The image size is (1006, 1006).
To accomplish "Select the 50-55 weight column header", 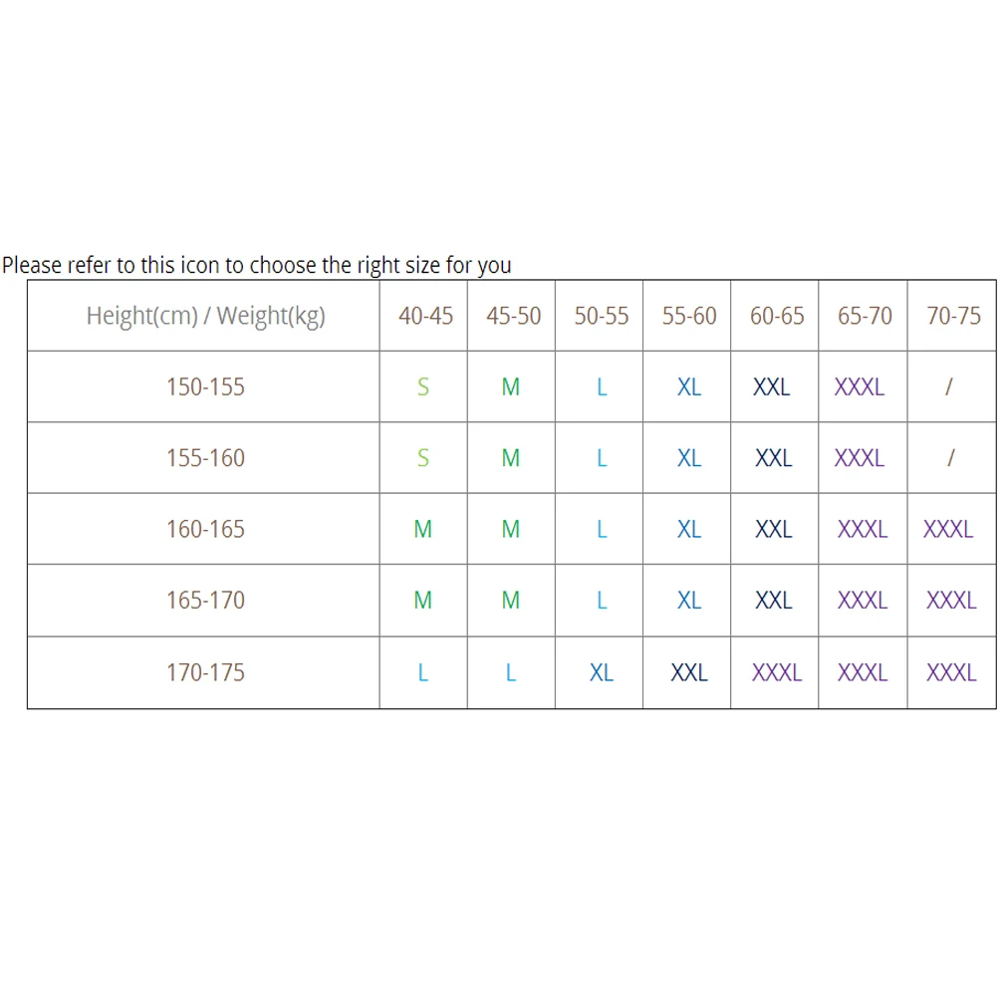I will point(602,316).
